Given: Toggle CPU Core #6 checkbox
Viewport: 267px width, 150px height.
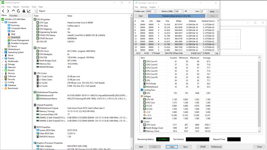Looking at the screenshot, I should click(x=144, y=77).
